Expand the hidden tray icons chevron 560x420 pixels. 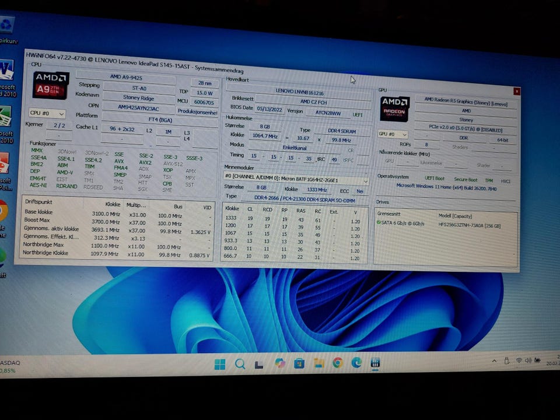coord(494,361)
